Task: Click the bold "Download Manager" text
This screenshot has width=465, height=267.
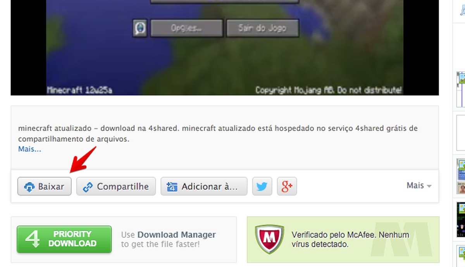Action: (176, 235)
